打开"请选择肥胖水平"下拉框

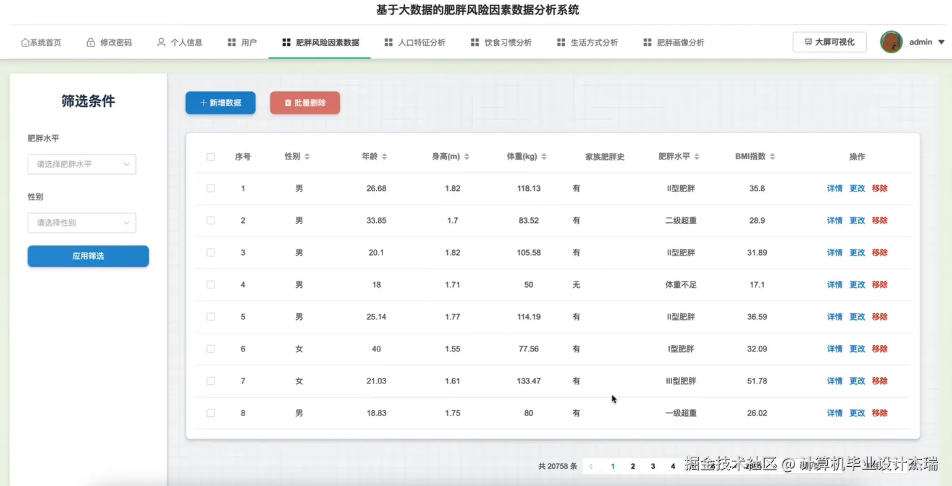click(x=82, y=164)
